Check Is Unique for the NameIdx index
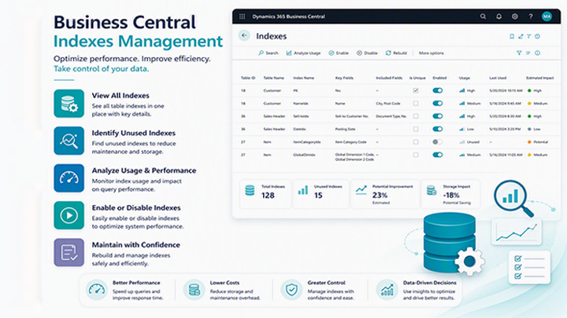The height and width of the screenshot is (318, 567). click(416, 104)
